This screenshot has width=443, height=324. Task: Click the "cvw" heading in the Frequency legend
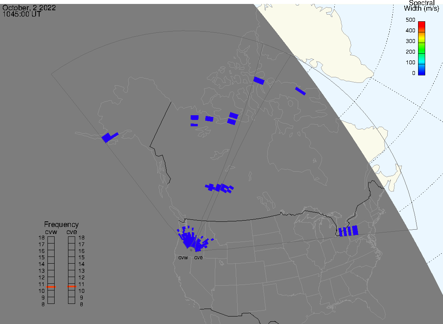(x=51, y=232)
